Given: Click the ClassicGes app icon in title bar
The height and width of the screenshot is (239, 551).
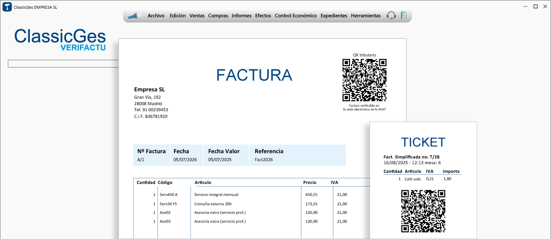Looking at the screenshot, I should 7,7.
